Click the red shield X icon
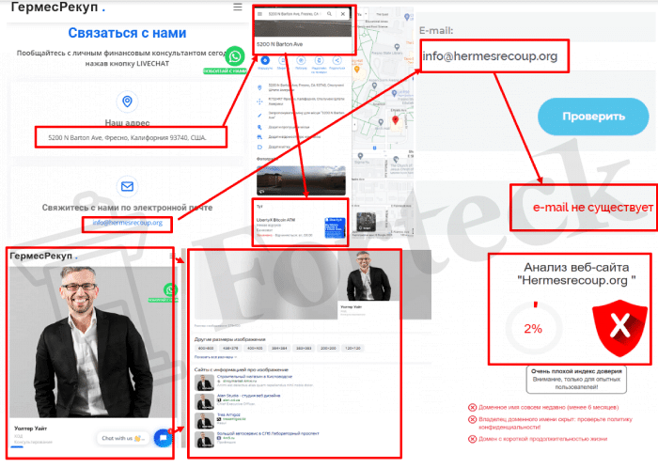The height and width of the screenshot is (468, 658). (x=619, y=328)
